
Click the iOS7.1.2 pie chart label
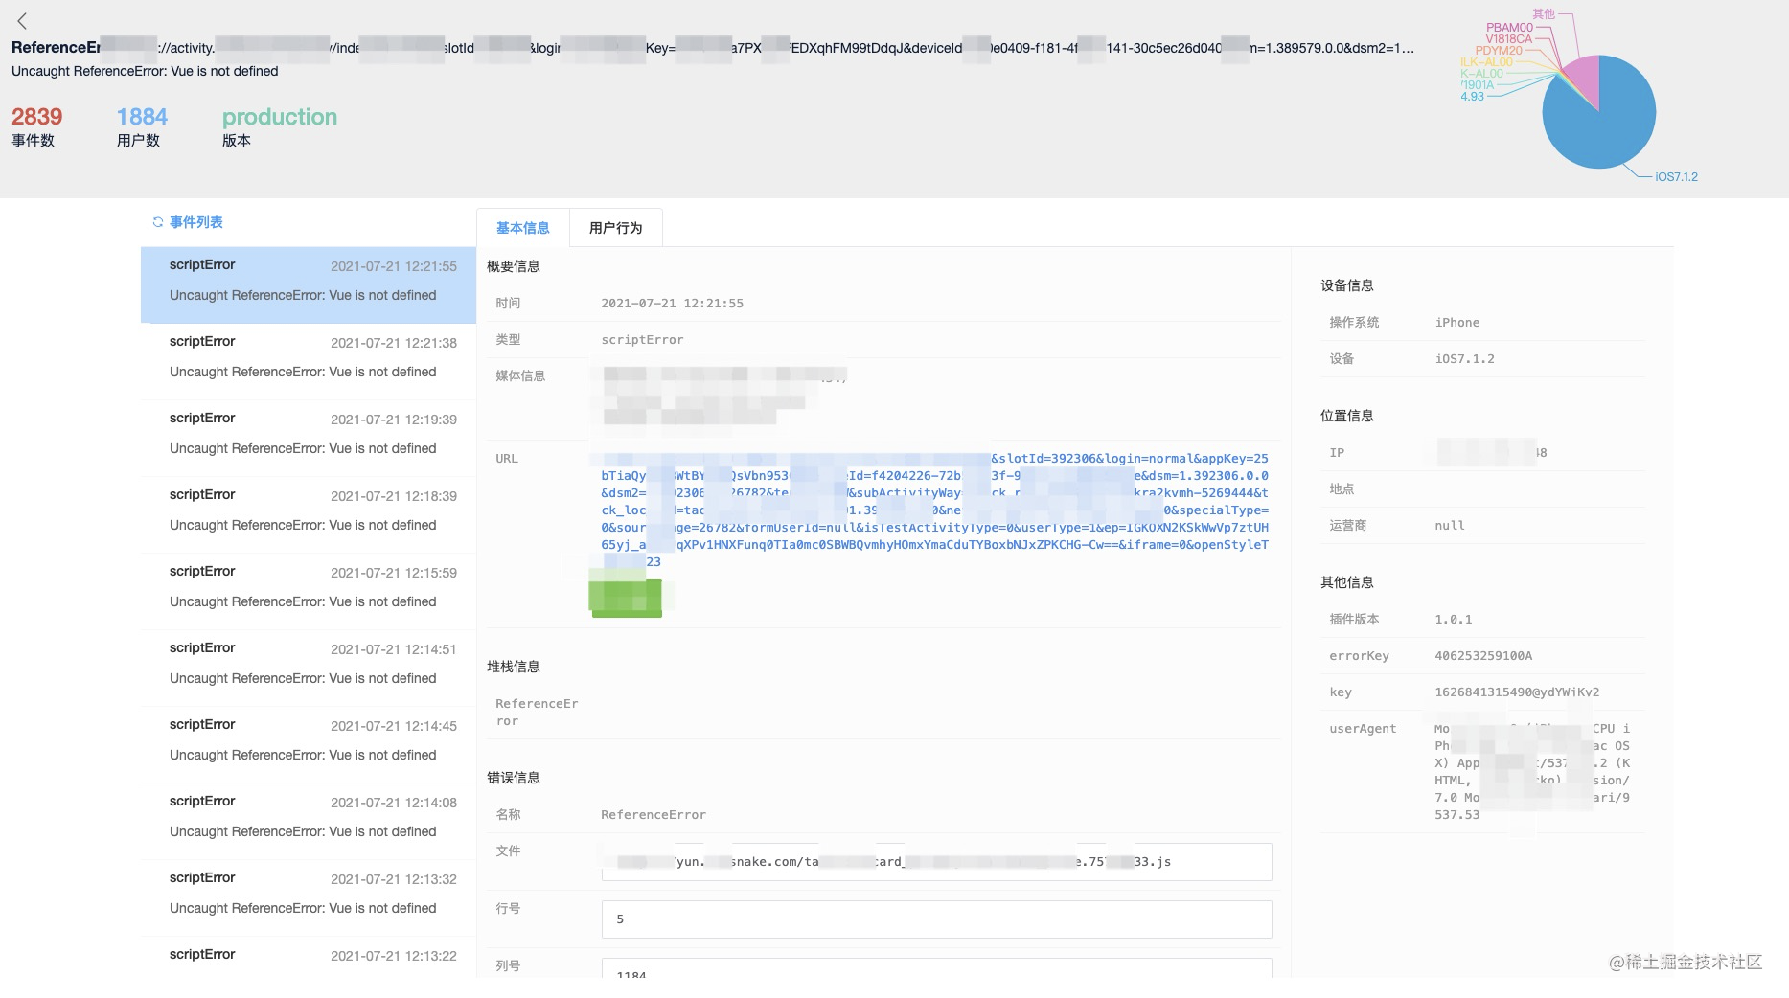pyautogui.click(x=1676, y=177)
